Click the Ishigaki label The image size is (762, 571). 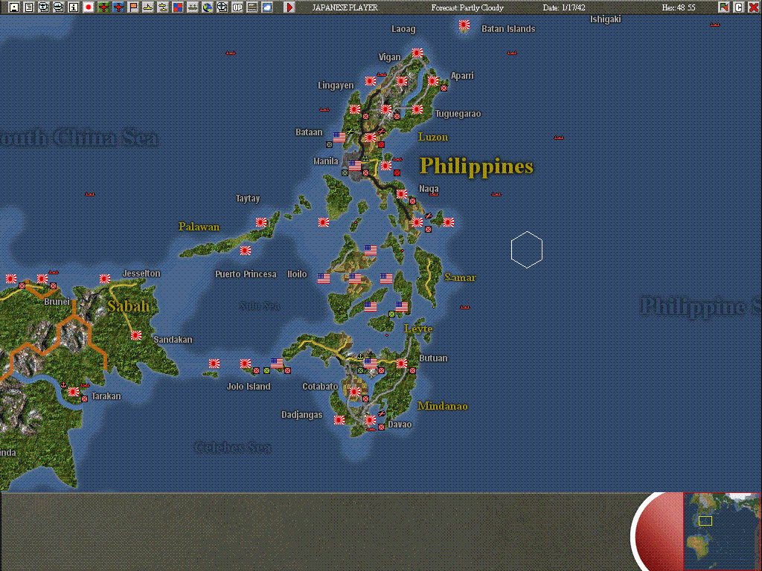click(x=606, y=19)
